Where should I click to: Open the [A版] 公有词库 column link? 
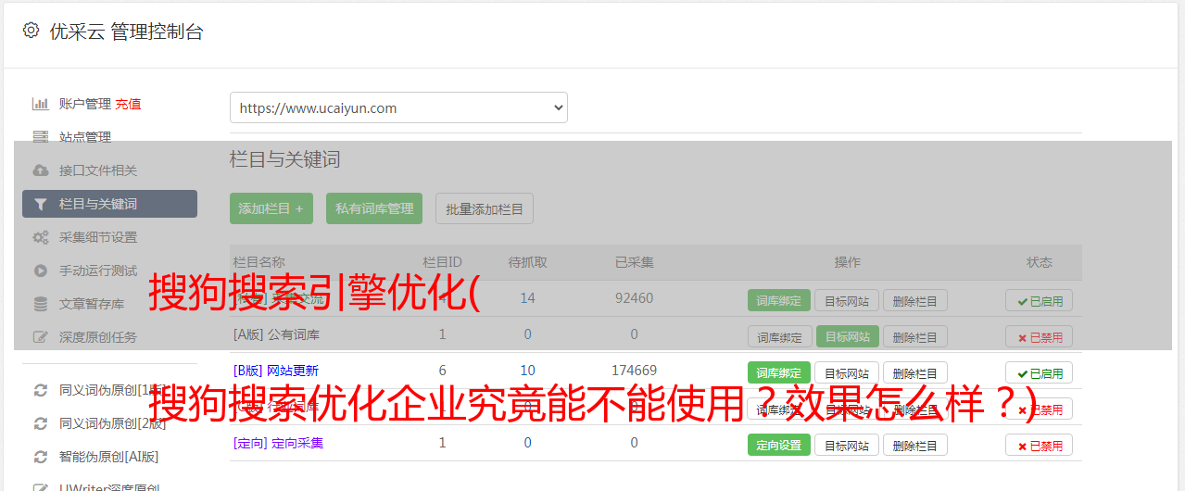click(x=276, y=334)
